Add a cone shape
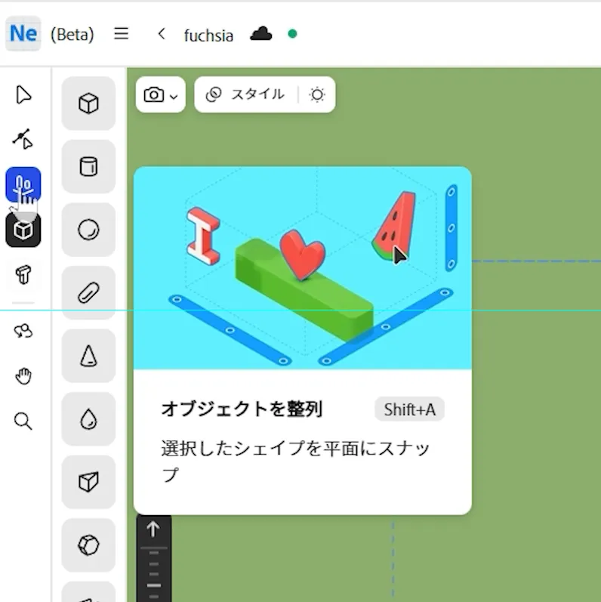This screenshot has width=601, height=602. click(88, 356)
